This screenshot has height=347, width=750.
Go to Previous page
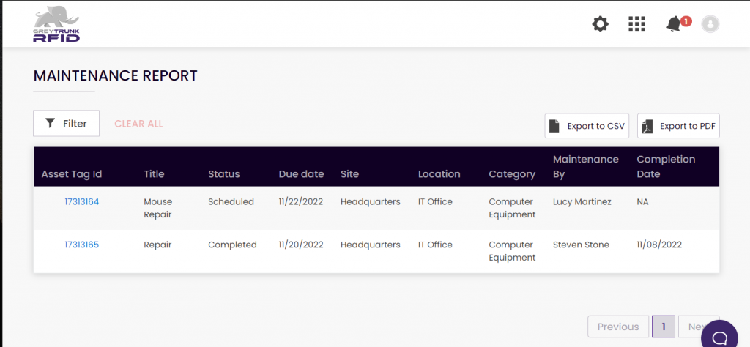click(618, 327)
